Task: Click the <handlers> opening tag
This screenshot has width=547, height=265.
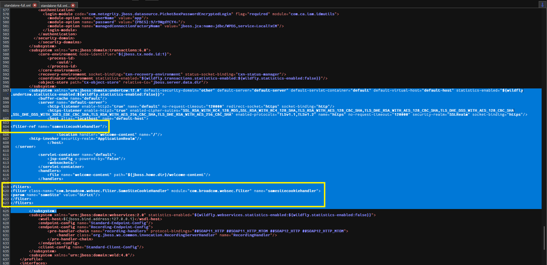Action: (x=50, y=171)
